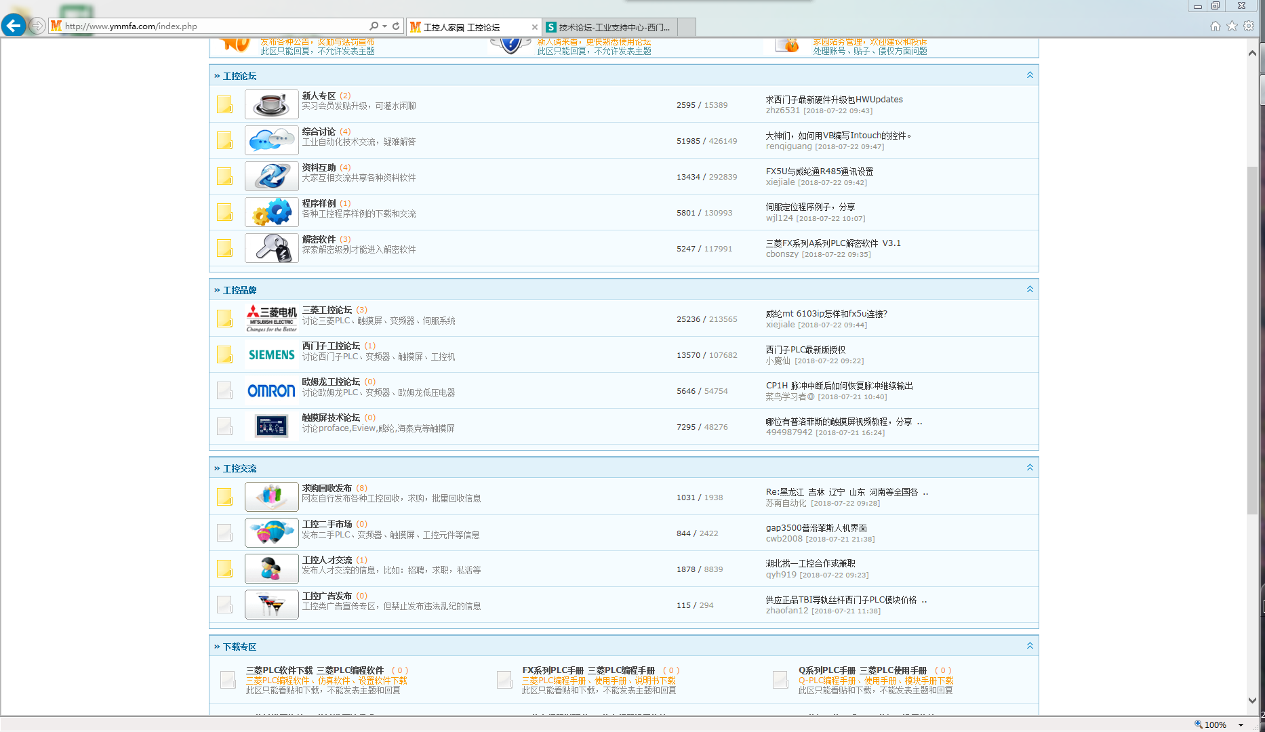
Task: Open the browser zoom level dropdown
Action: point(1241,725)
